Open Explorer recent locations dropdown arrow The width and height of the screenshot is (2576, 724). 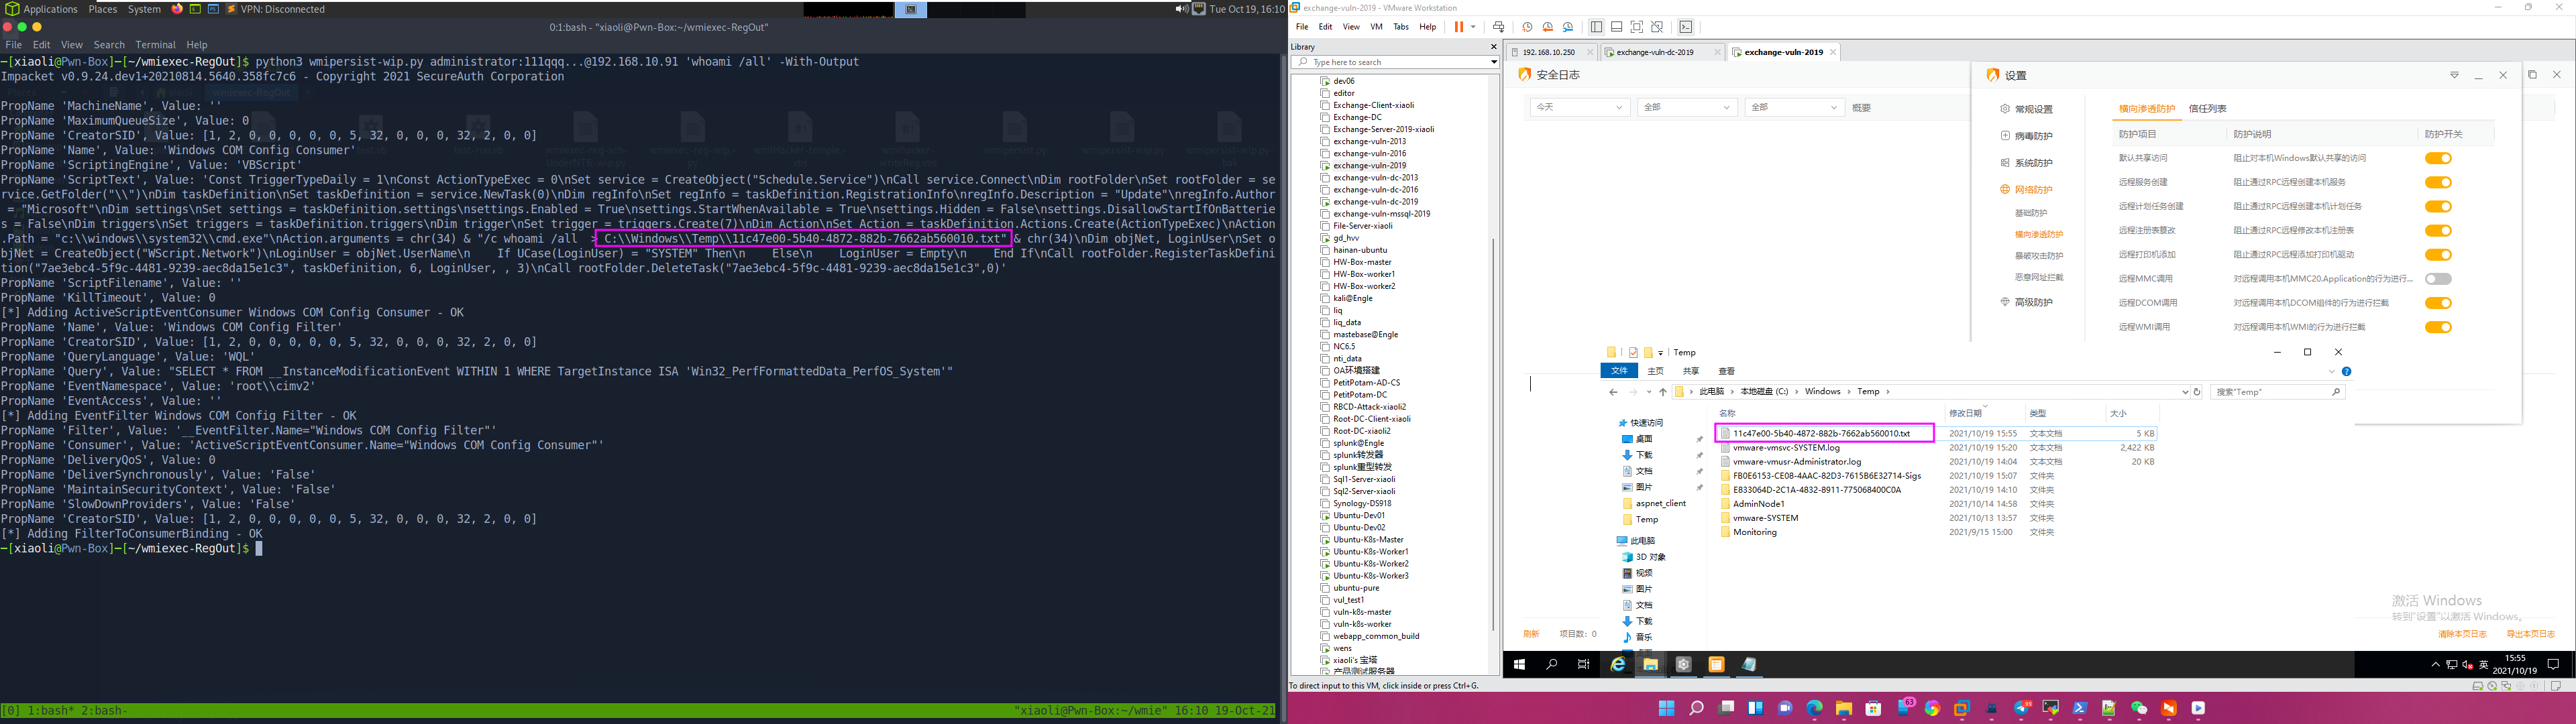[1649, 392]
